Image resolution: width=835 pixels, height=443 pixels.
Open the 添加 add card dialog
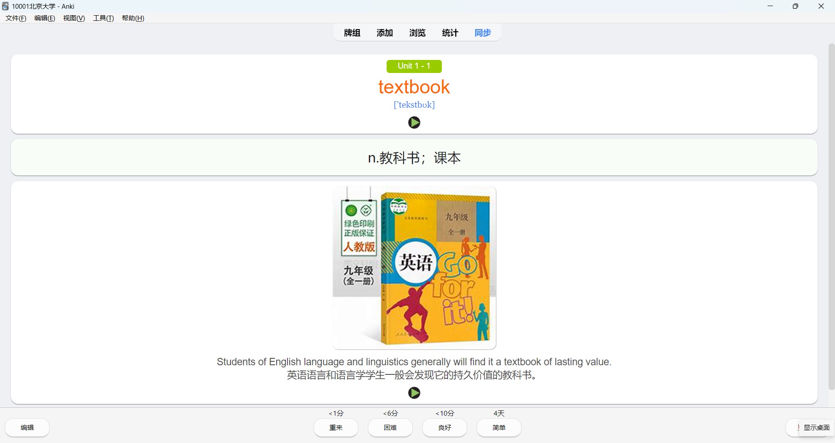[385, 33]
